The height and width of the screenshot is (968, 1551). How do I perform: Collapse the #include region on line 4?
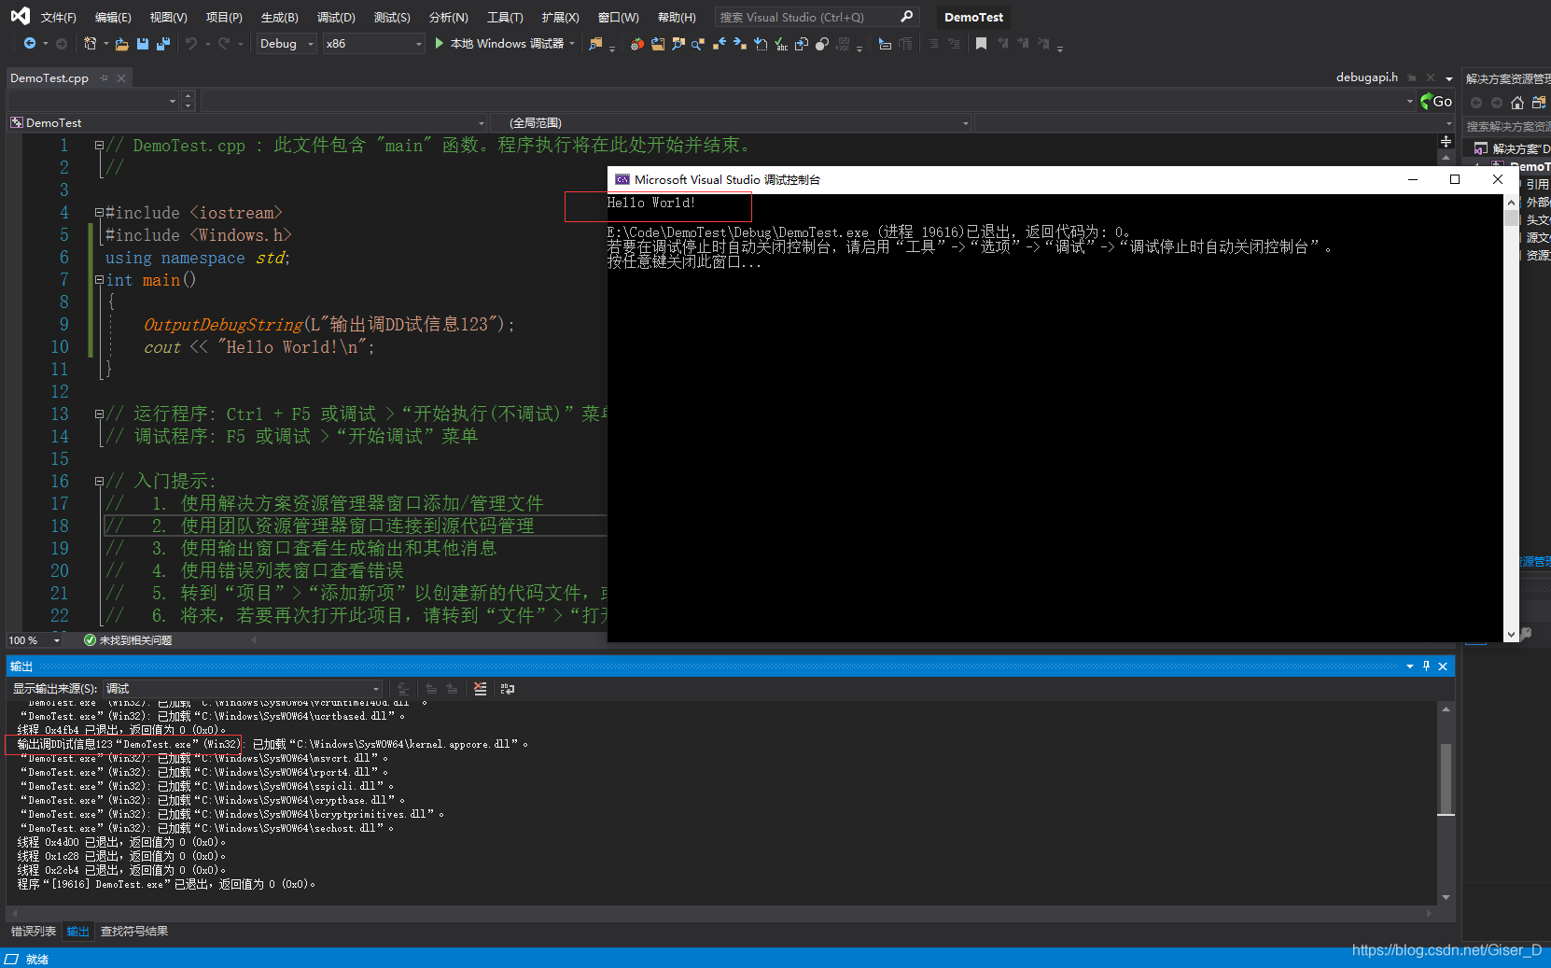pyautogui.click(x=99, y=213)
